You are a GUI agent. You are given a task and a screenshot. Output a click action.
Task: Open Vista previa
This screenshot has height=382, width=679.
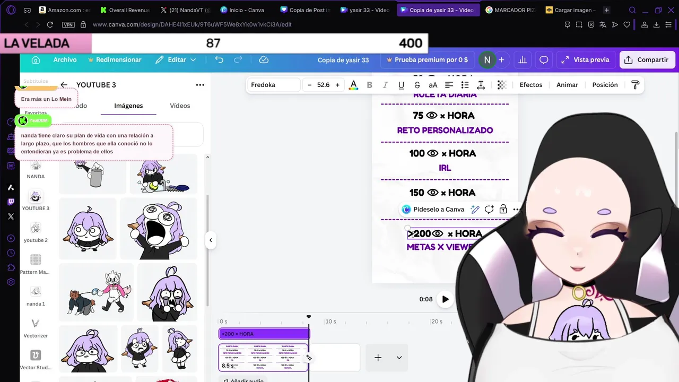586,60
